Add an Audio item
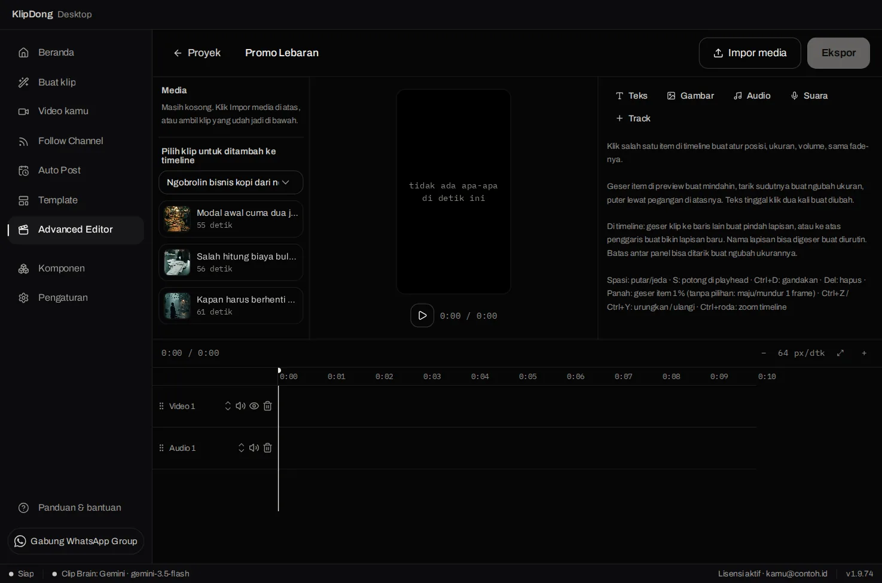The height and width of the screenshot is (583, 882). coord(752,96)
